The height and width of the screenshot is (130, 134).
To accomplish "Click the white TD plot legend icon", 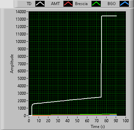I will point(40,4).
